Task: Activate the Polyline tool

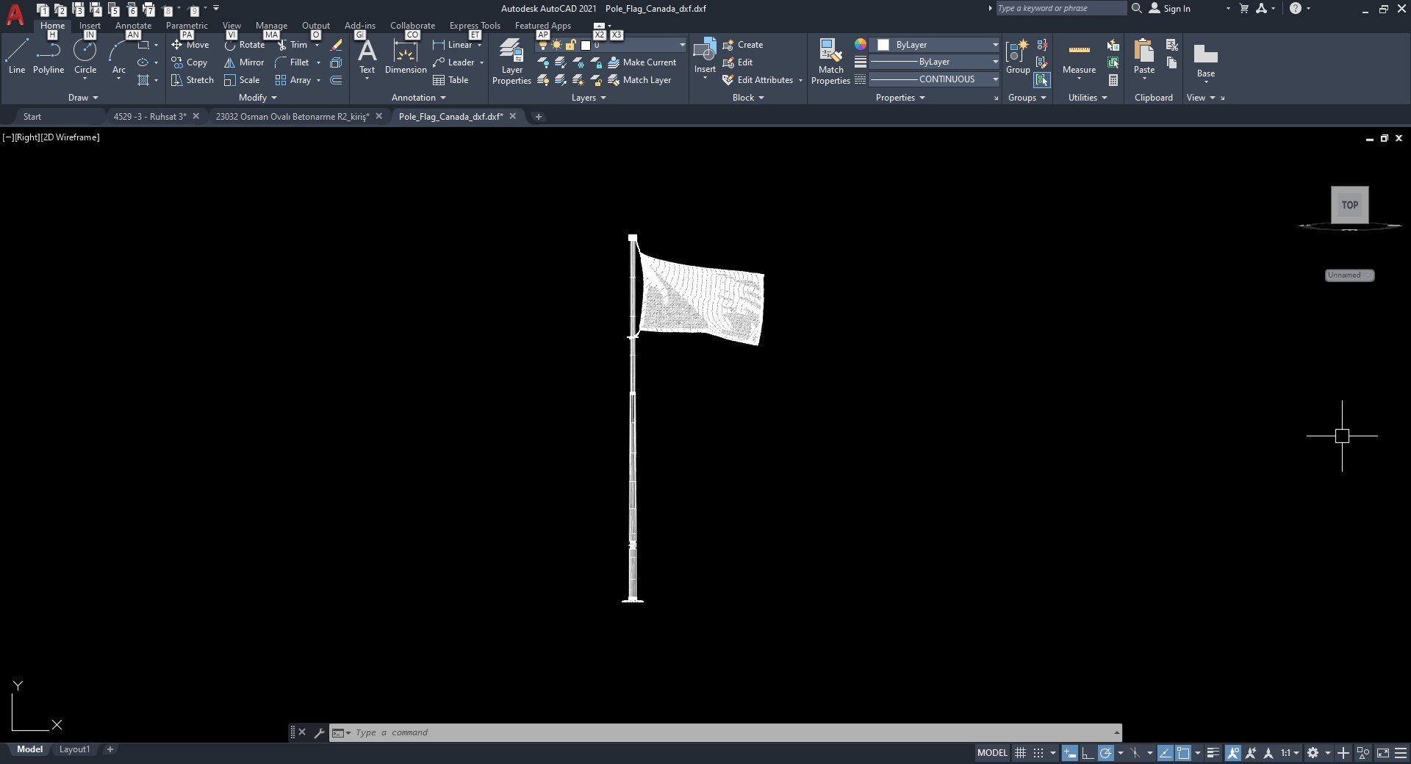Action: pos(49,57)
